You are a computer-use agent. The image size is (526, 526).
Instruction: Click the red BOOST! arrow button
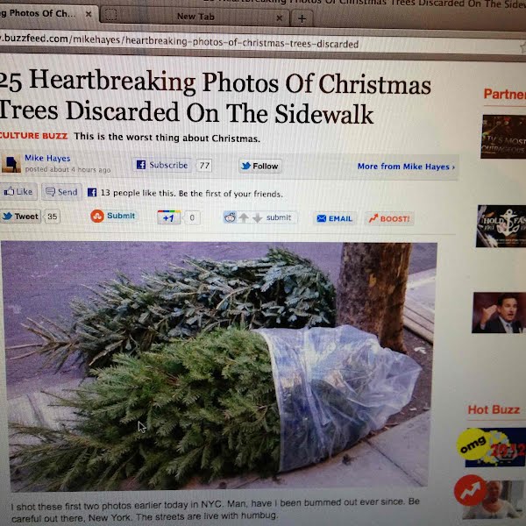[389, 218]
